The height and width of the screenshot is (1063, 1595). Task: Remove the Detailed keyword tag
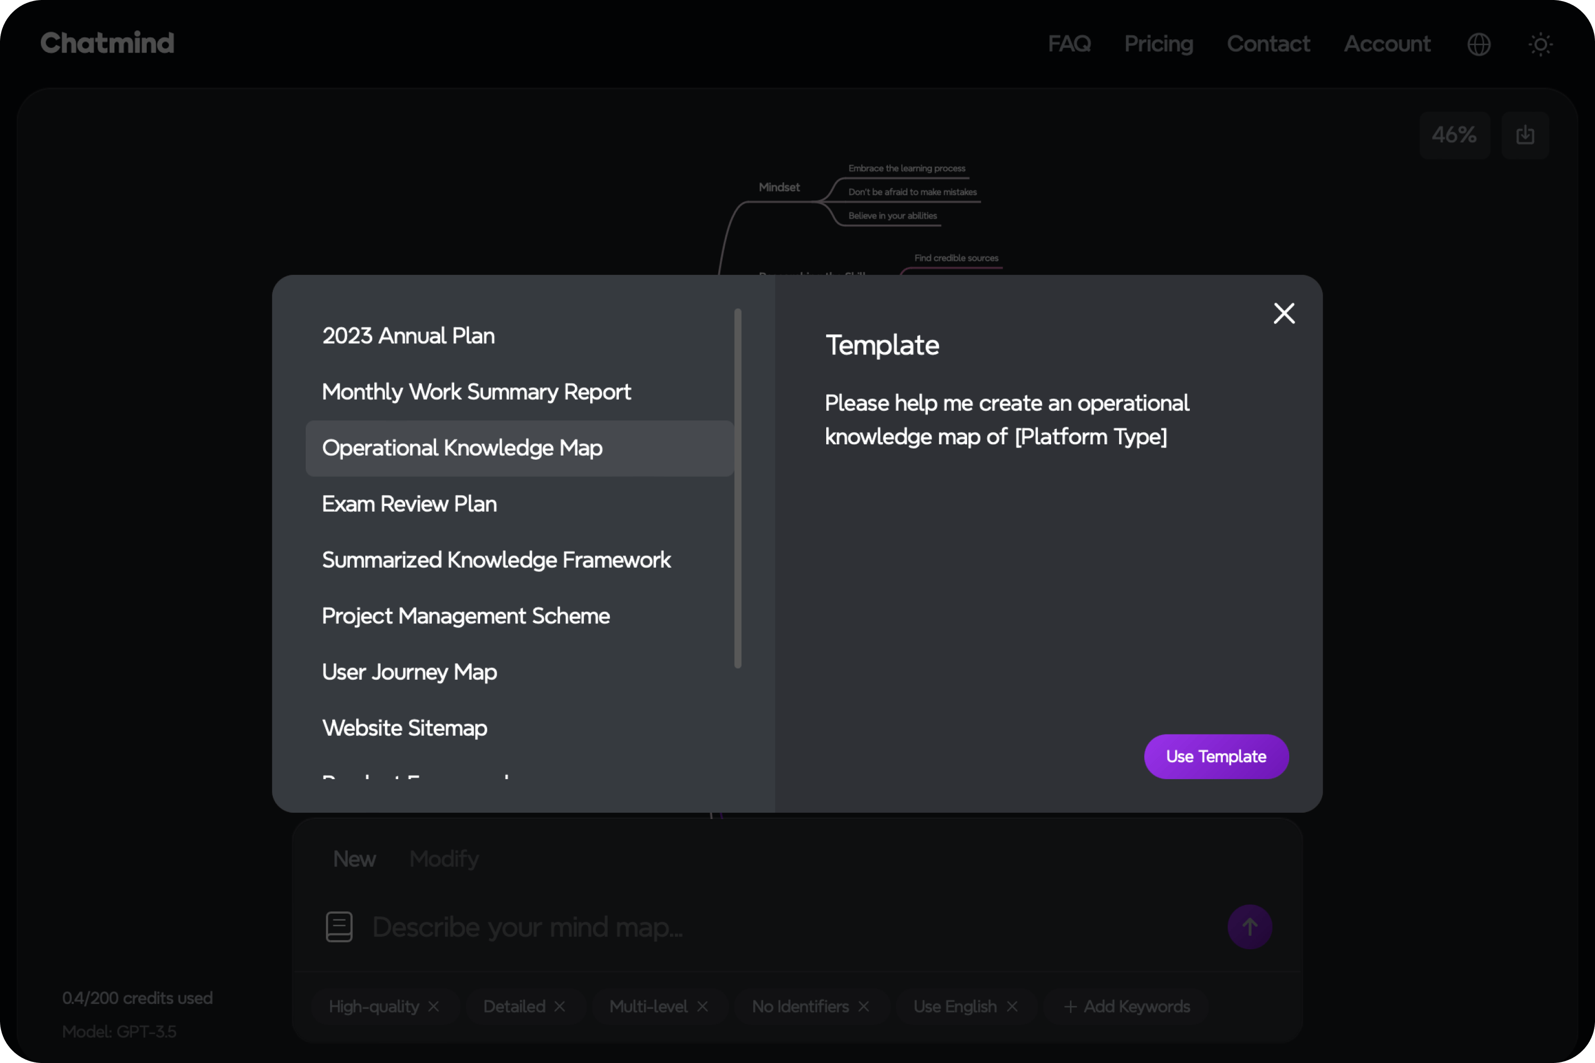559,1007
